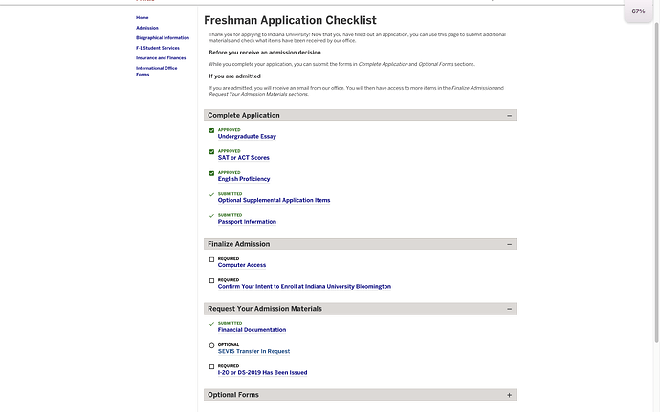Check the I-20 or DS-2019 required box
This screenshot has height=412, width=660.
coord(211,367)
